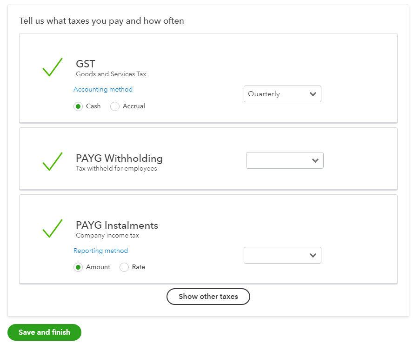
Task: Deselect the GST tax checkmark
Action: click(x=52, y=67)
